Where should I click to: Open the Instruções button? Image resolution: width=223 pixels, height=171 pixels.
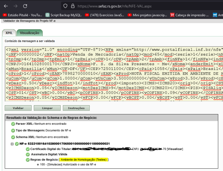click(x=76, y=108)
